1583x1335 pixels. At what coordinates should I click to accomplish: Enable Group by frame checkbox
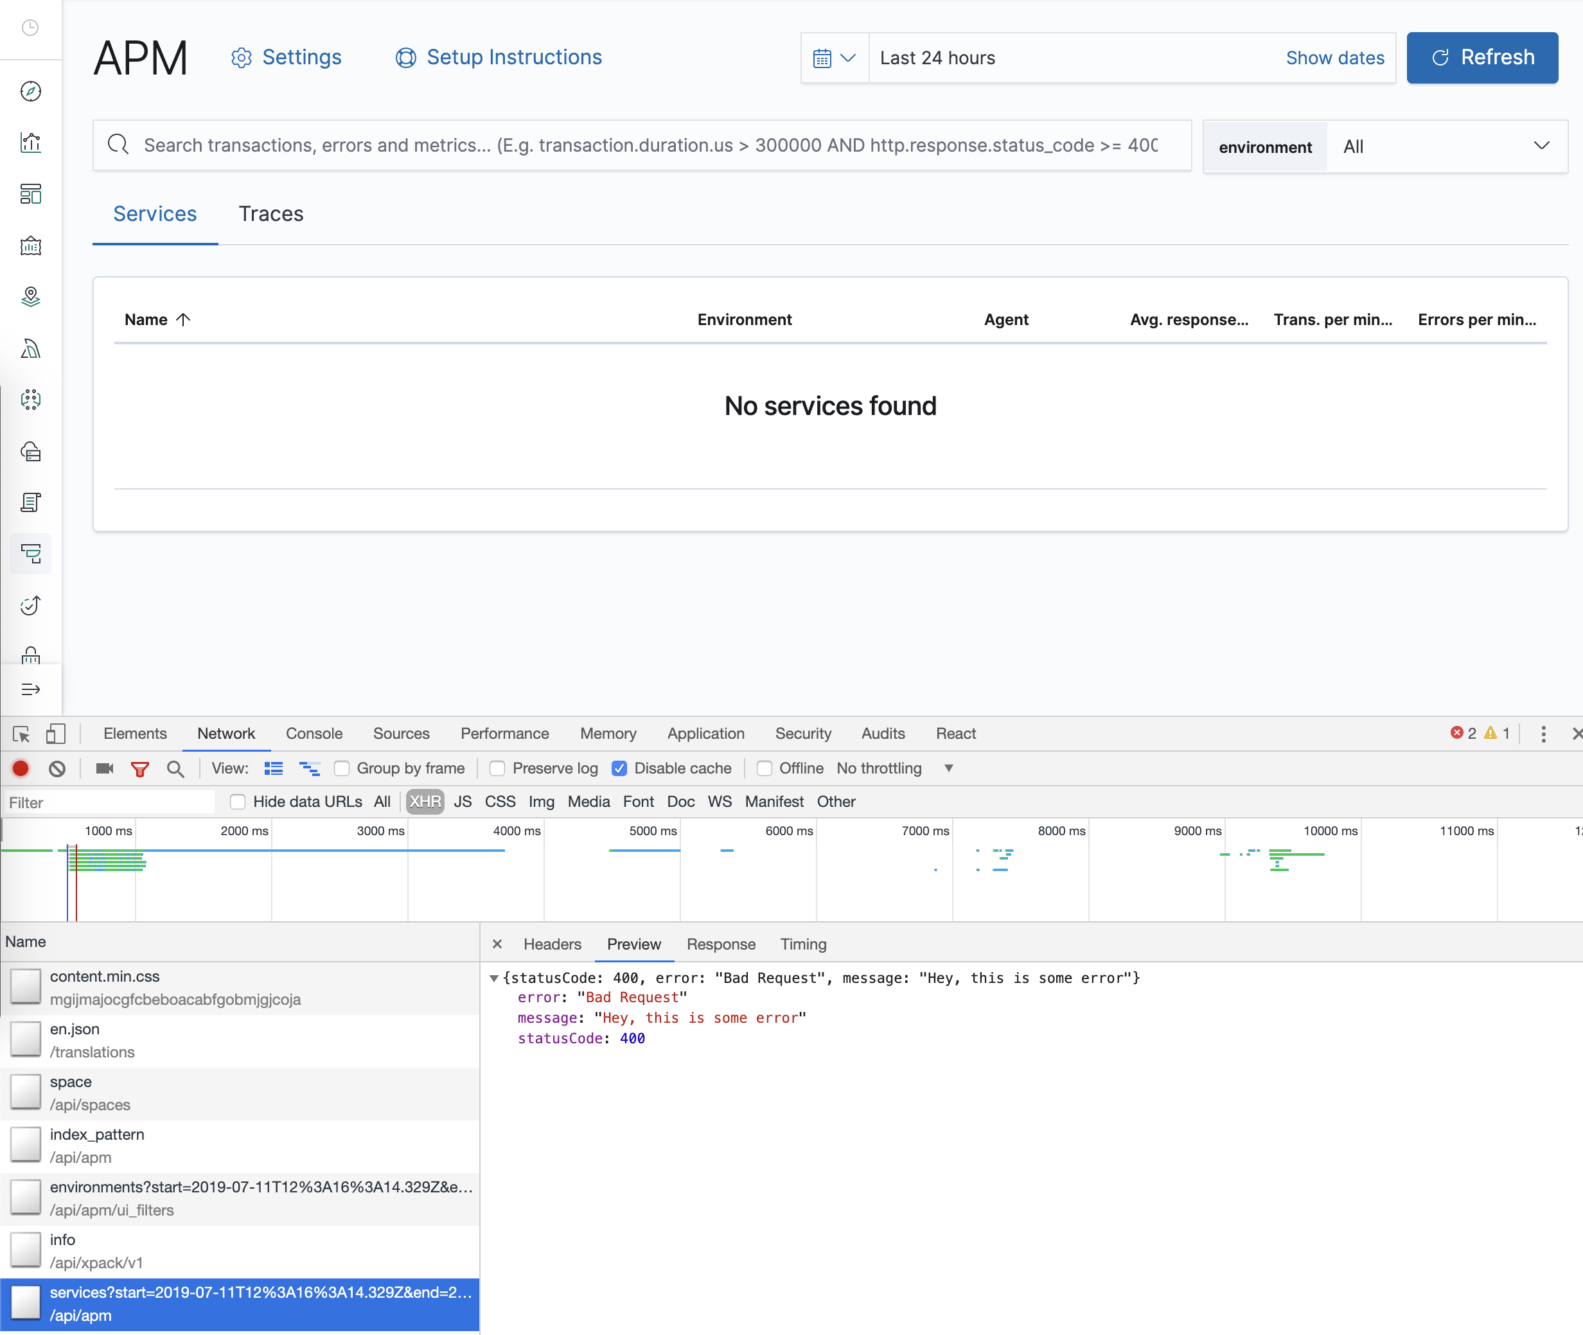pyautogui.click(x=342, y=769)
